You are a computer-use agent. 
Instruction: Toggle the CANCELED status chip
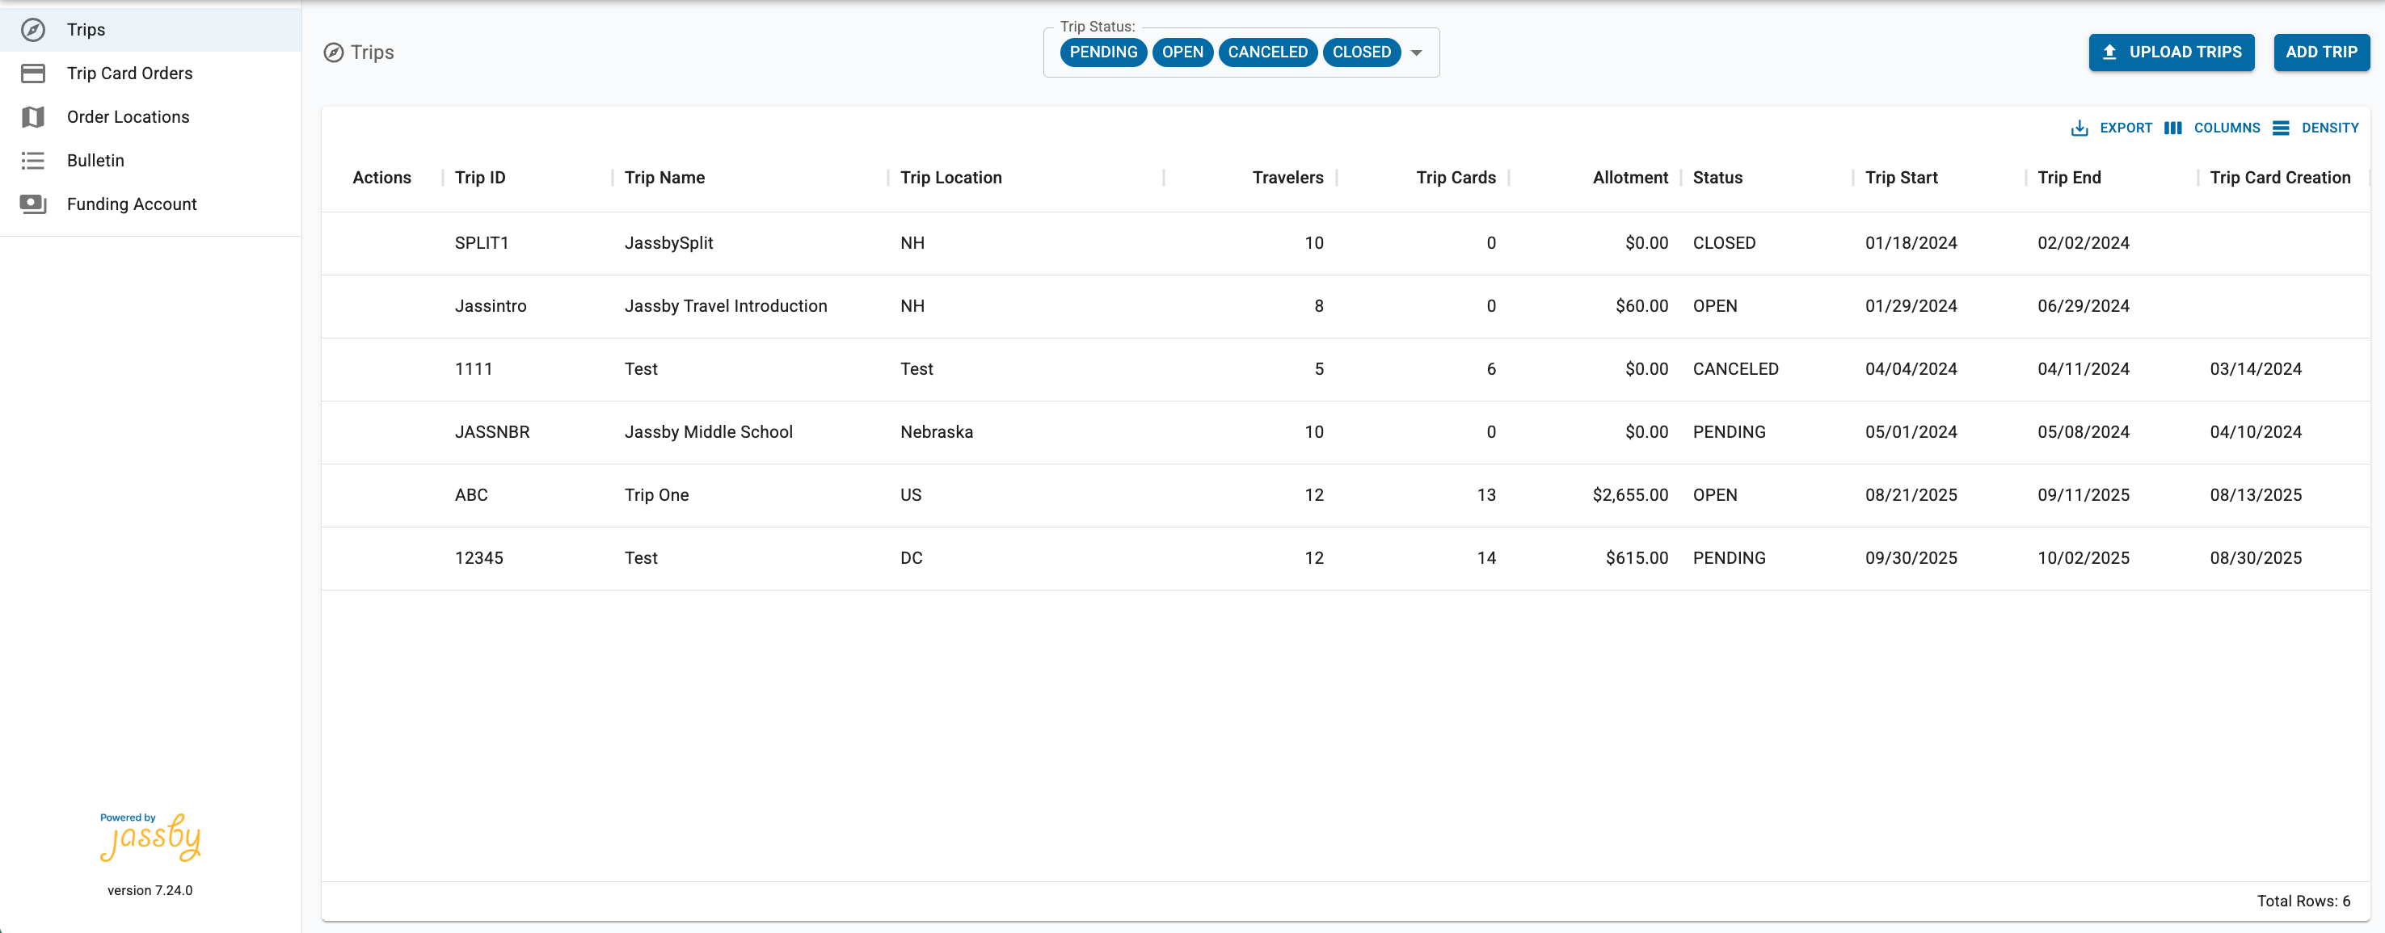coord(1267,52)
